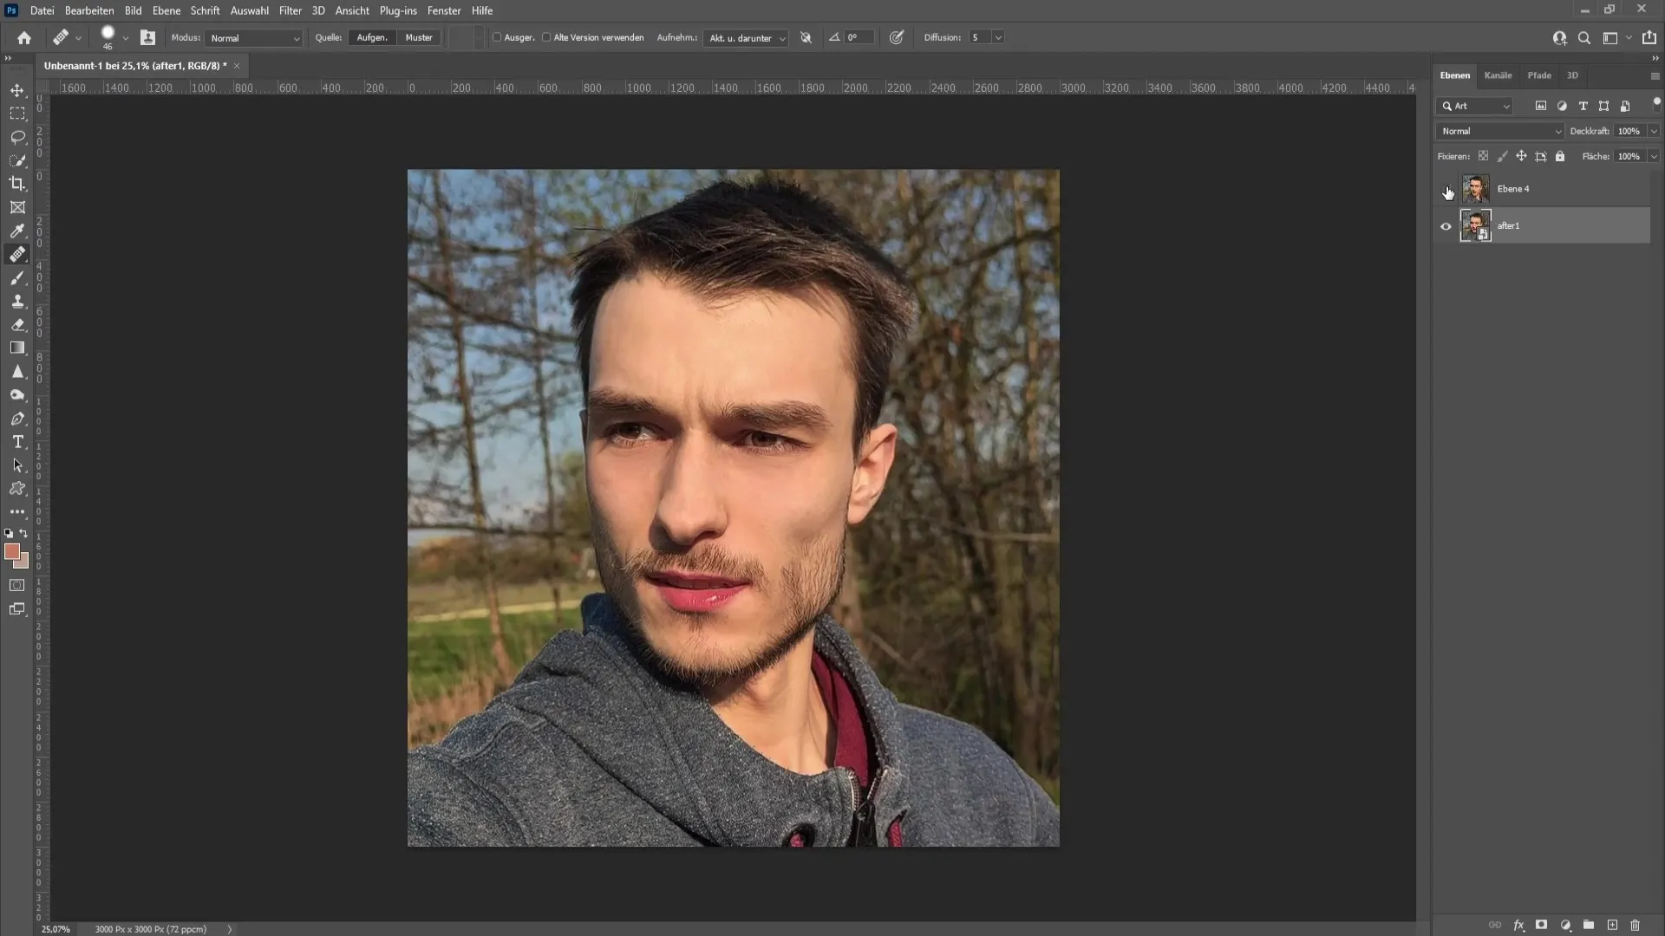The image size is (1665, 936).
Task: Click the Muster brush source button
Action: pyautogui.click(x=419, y=36)
